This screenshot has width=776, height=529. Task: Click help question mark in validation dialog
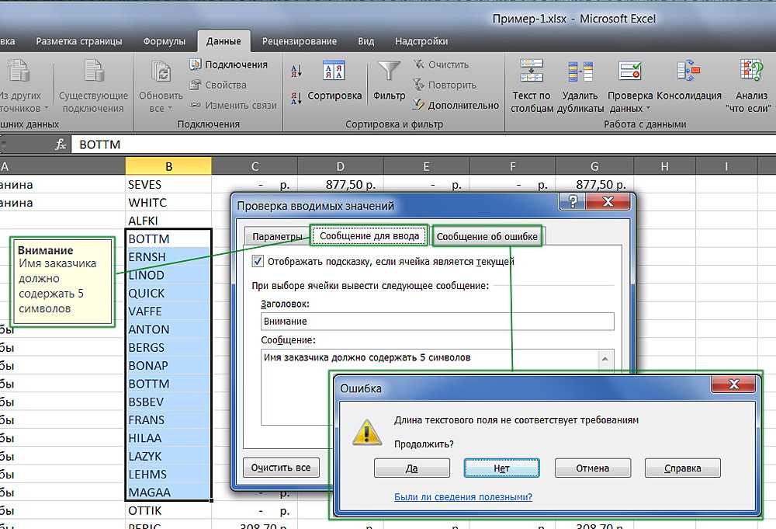[573, 202]
